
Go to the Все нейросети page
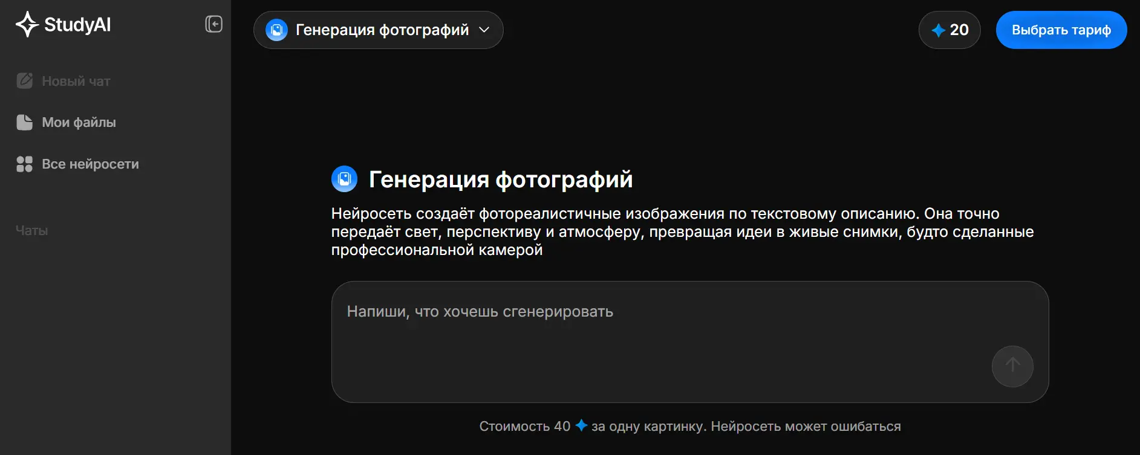tap(90, 164)
